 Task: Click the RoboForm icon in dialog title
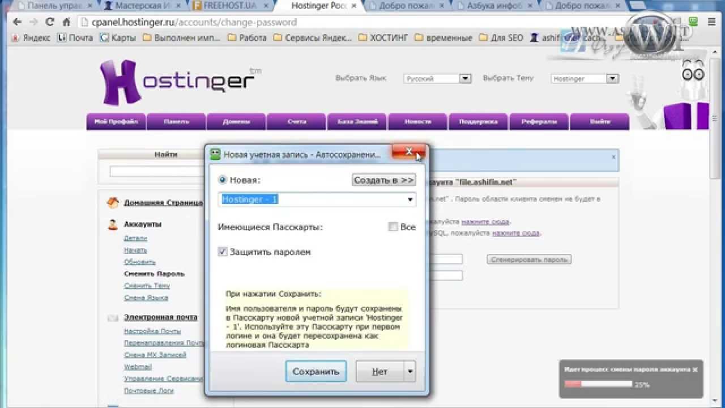(x=215, y=154)
